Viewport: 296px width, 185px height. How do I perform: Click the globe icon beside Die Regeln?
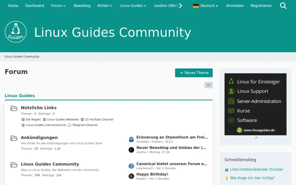(x=23, y=119)
